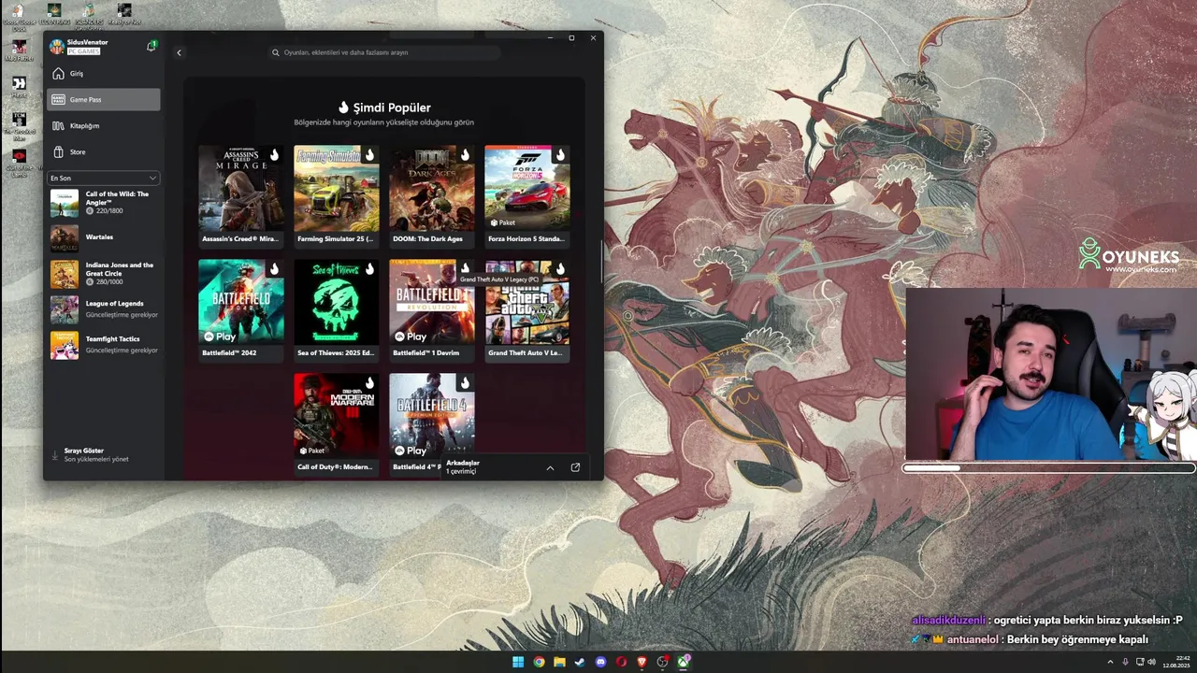Open Farming Simulator 25 game card
This screenshot has width=1197, height=673.
click(x=337, y=195)
